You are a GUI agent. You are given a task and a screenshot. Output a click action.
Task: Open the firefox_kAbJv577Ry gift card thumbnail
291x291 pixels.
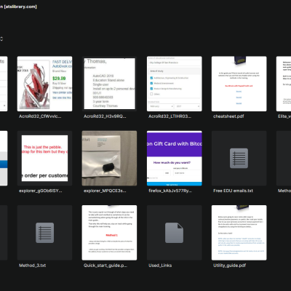point(175,159)
